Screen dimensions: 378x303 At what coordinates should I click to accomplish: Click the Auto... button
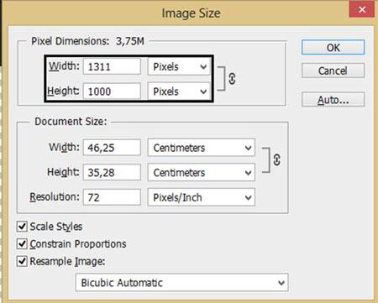tap(333, 100)
